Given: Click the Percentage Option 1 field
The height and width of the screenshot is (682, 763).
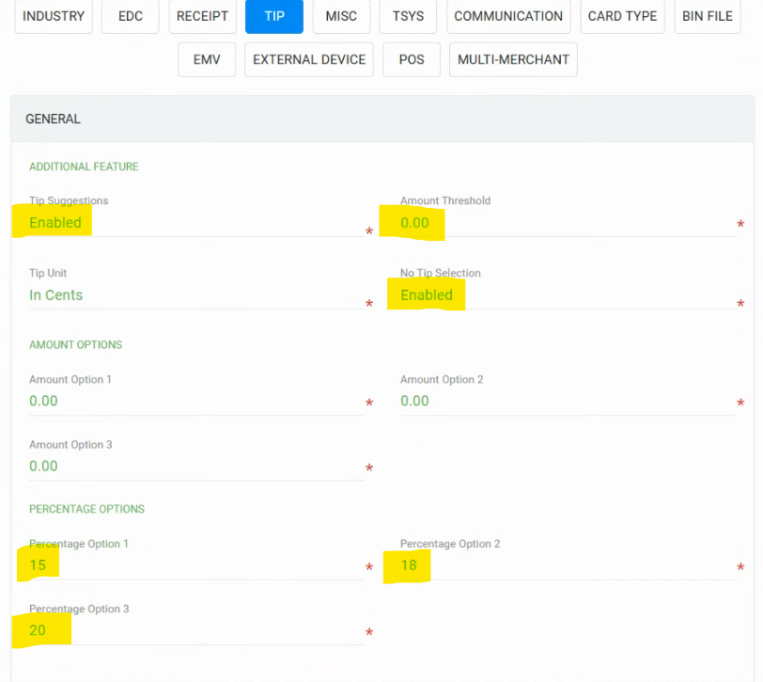Looking at the screenshot, I should tap(196, 565).
